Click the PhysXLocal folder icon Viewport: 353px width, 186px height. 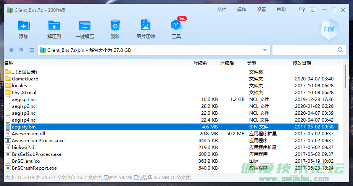(8, 92)
